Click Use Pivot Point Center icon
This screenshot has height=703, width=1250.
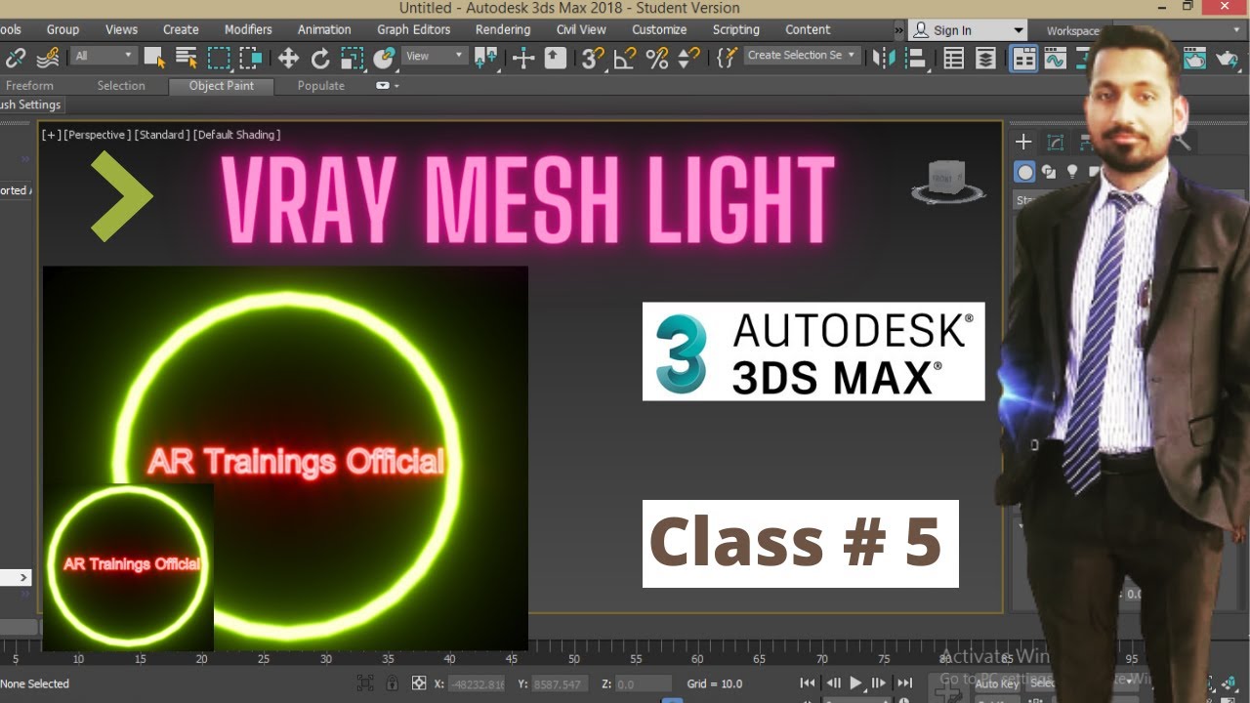click(485, 59)
